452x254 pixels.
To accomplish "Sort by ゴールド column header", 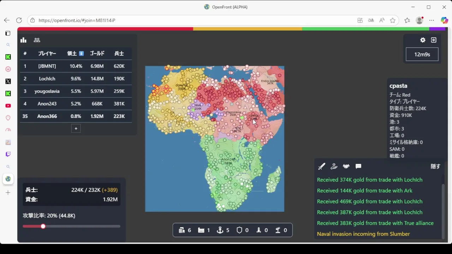I will [97, 54].
